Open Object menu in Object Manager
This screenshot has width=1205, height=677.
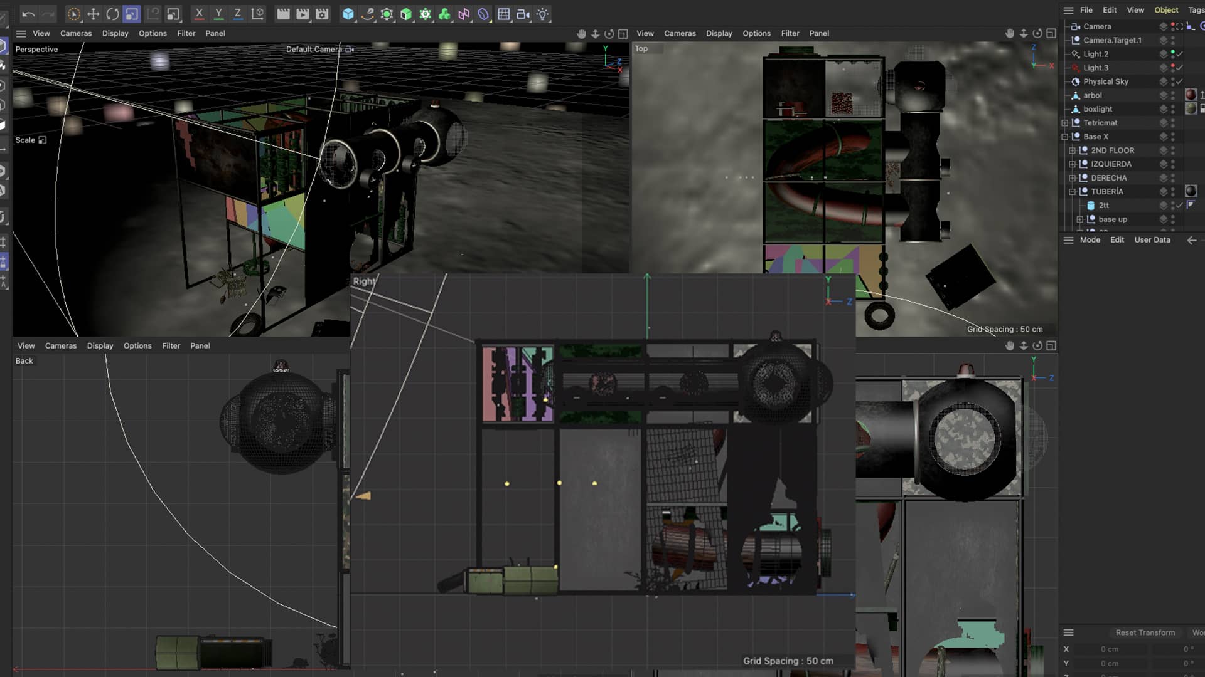tap(1166, 10)
